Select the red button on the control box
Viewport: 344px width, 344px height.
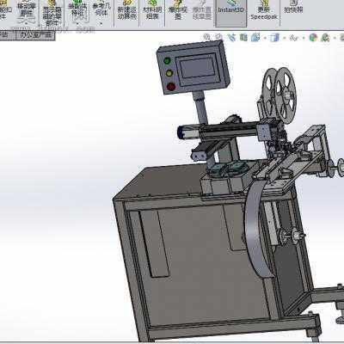pyautogui.click(x=171, y=86)
